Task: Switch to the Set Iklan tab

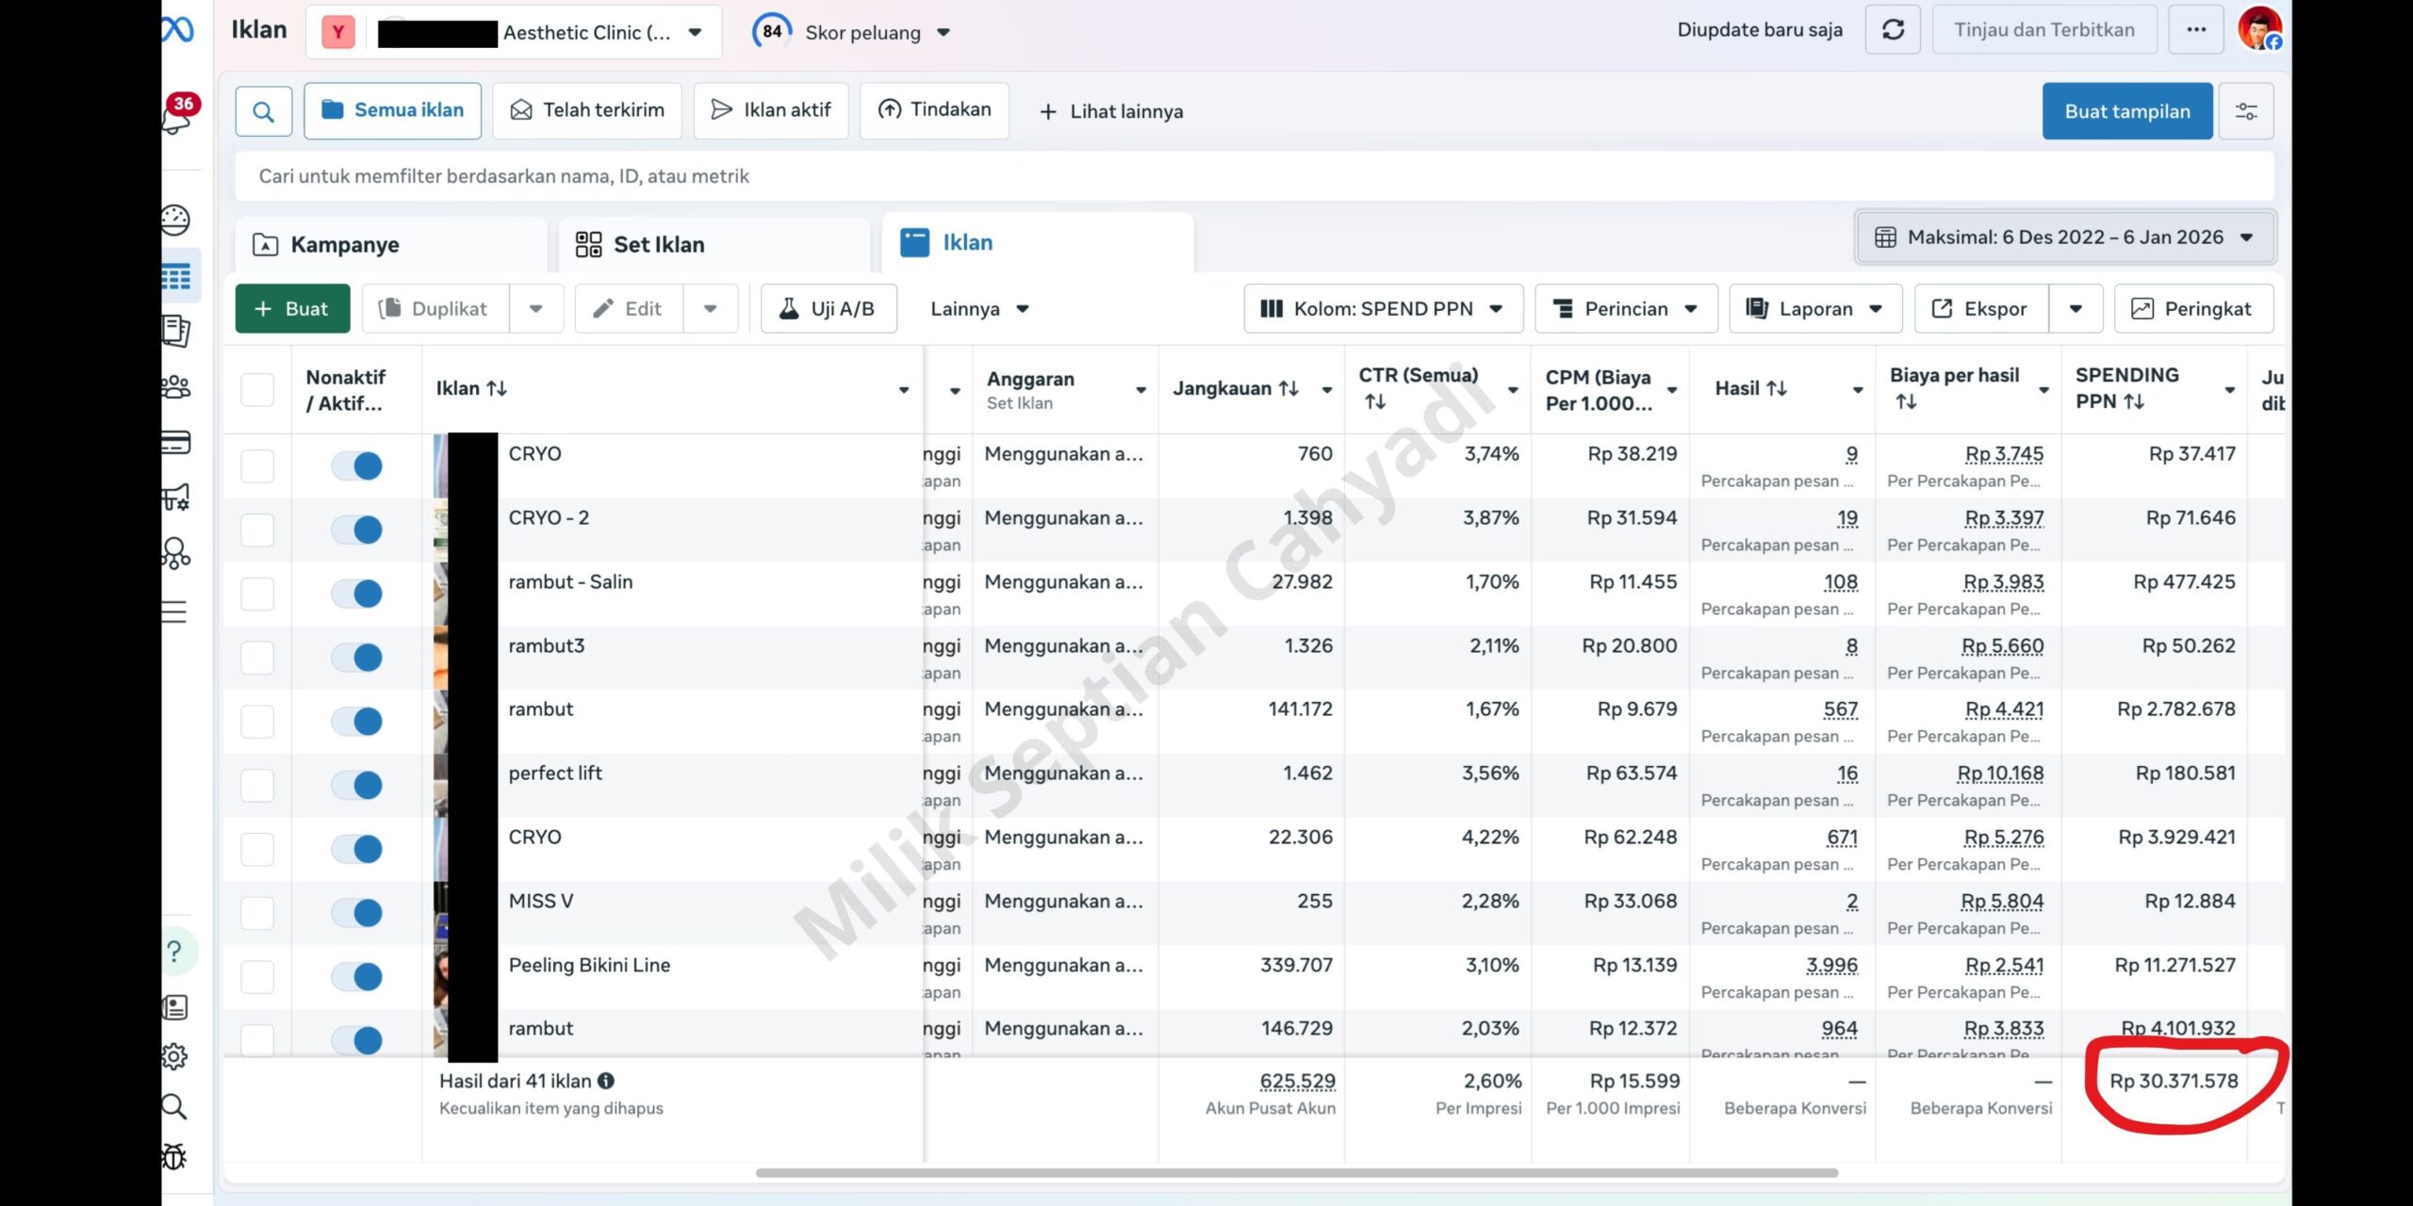Action: (659, 245)
